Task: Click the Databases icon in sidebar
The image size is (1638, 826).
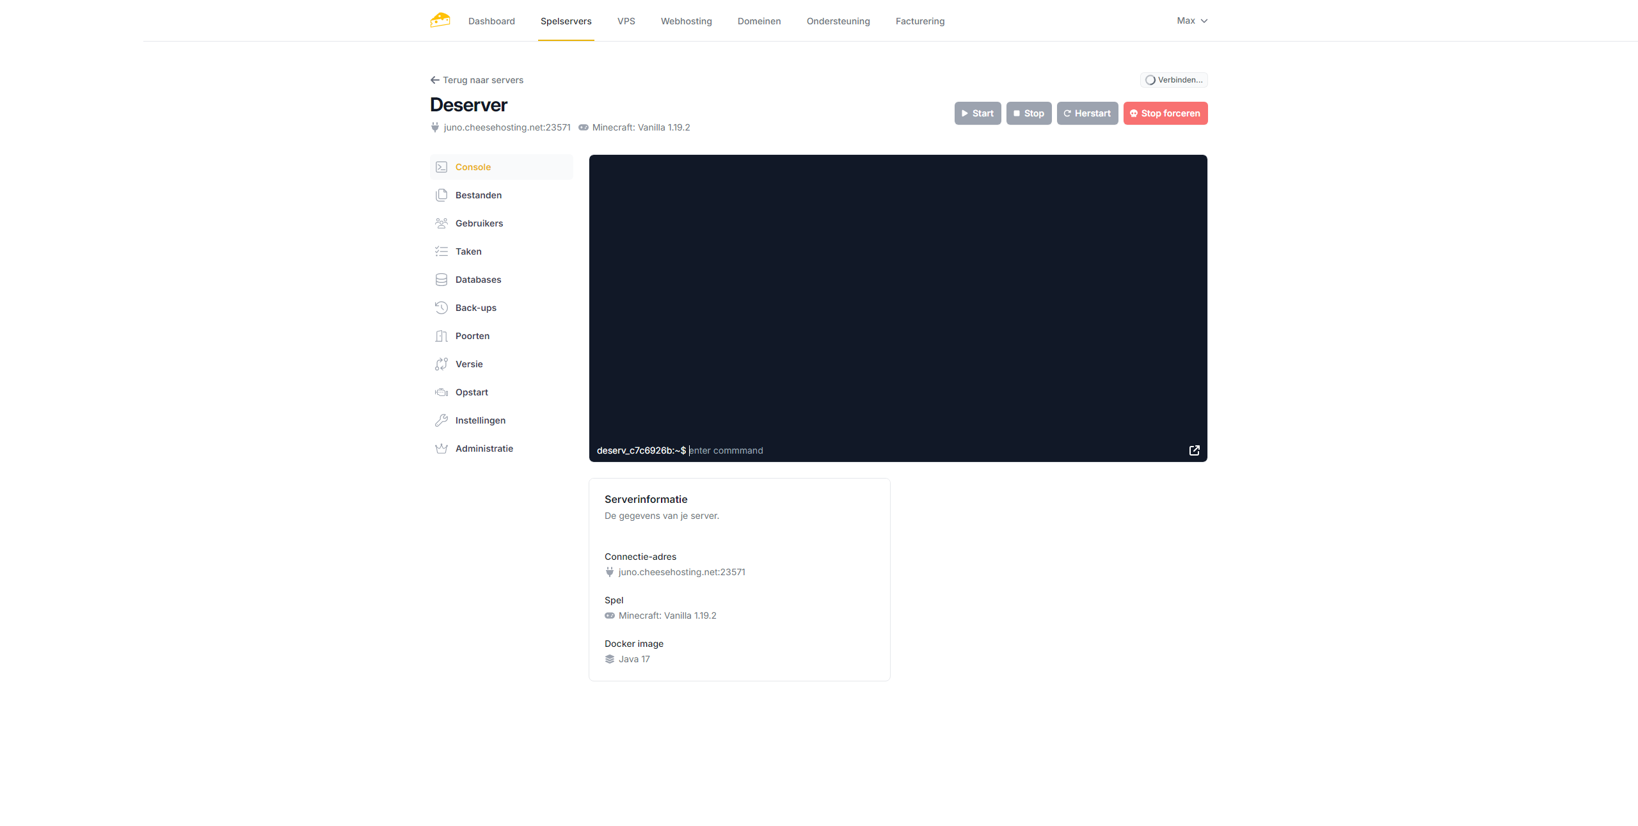Action: (x=441, y=280)
